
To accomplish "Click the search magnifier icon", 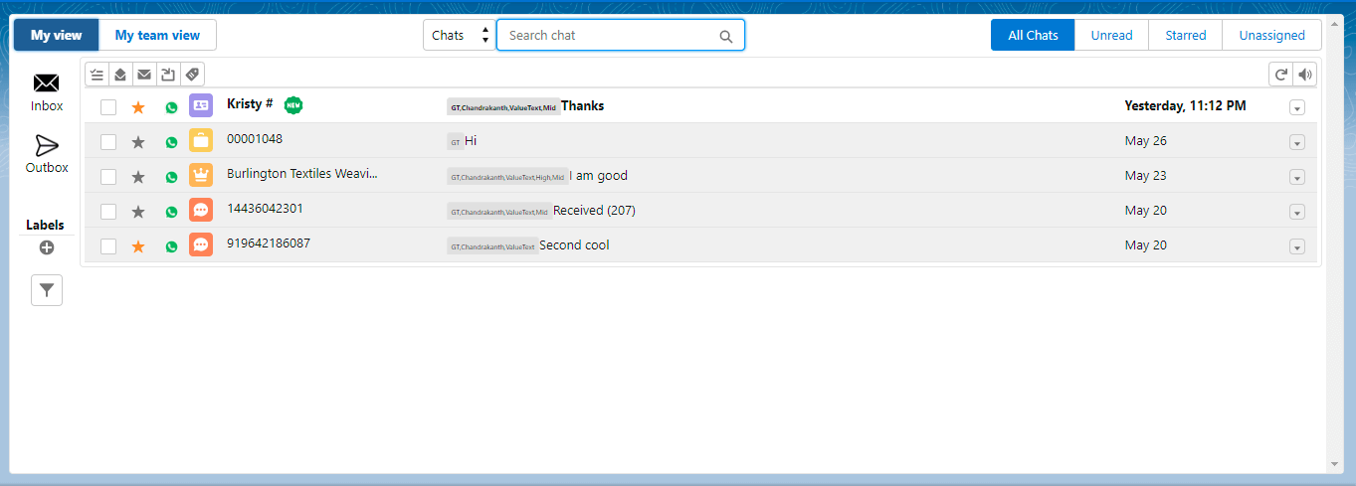I will [726, 37].
